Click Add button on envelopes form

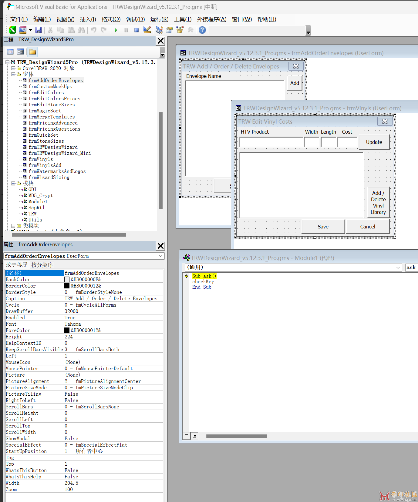click(x=295, y=83)
